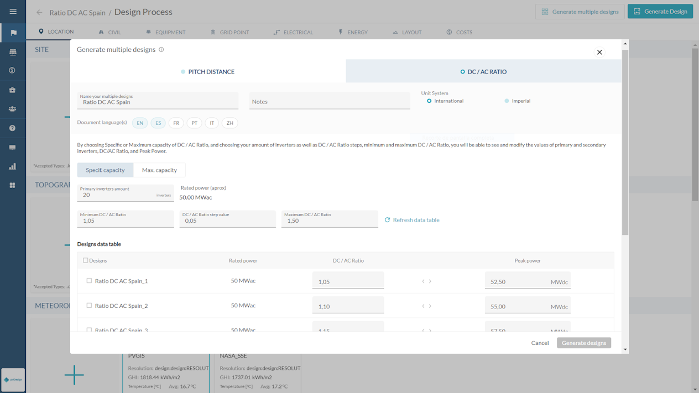The image size is (699, 393).
Task: Decrease DC/AC ratio for Spain_2 row
Action: pyautogui.click(x=424, y=306)
